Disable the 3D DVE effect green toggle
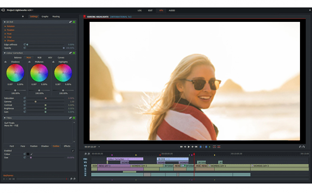This screenshot has width=312, height=193. pyautogui.click(x=74, y=22)
